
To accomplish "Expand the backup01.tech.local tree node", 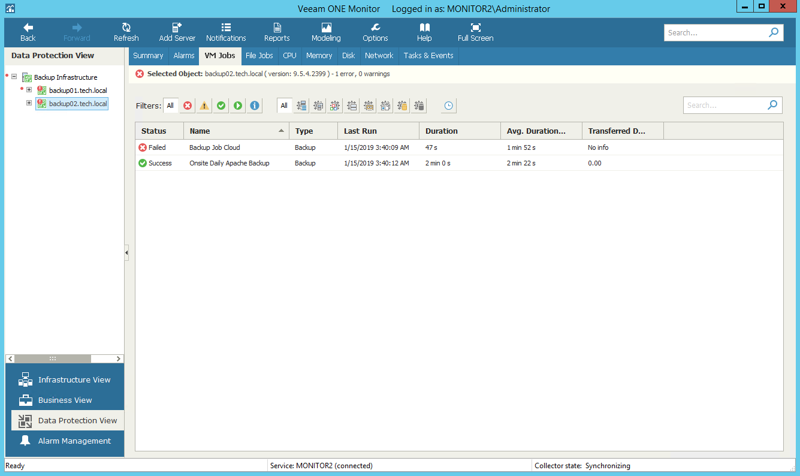I will pyautogui.click(x=29, y=90).
